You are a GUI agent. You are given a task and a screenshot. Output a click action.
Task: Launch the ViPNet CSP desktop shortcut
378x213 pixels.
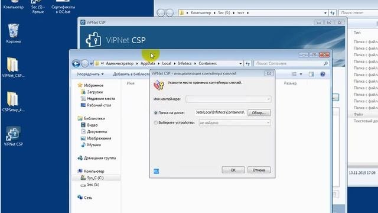point(13,136)
